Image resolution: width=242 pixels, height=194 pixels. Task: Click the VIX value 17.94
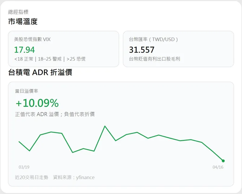(25, 50)
